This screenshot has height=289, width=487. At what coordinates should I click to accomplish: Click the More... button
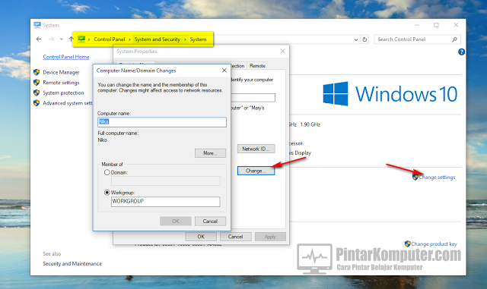(210, 153)
